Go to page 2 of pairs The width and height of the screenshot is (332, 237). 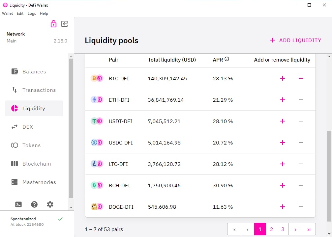tap(271, 229)
